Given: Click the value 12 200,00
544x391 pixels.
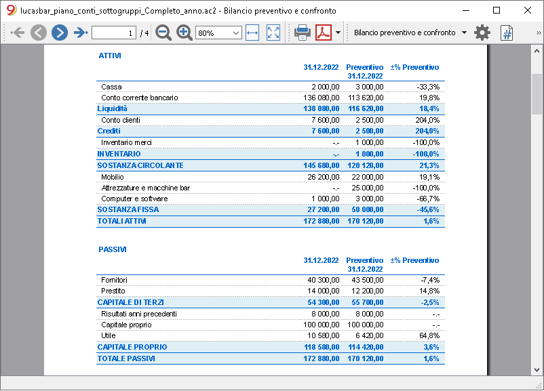Looking at the screenshot, I should [368, 291].
